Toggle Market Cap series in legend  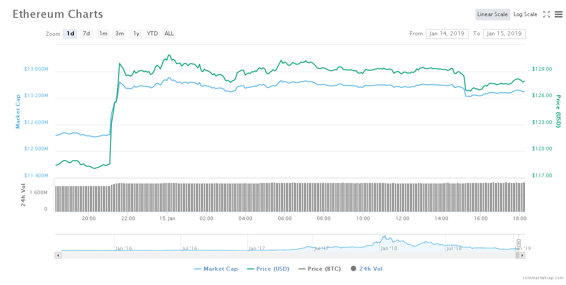click(x=216, y=269)
